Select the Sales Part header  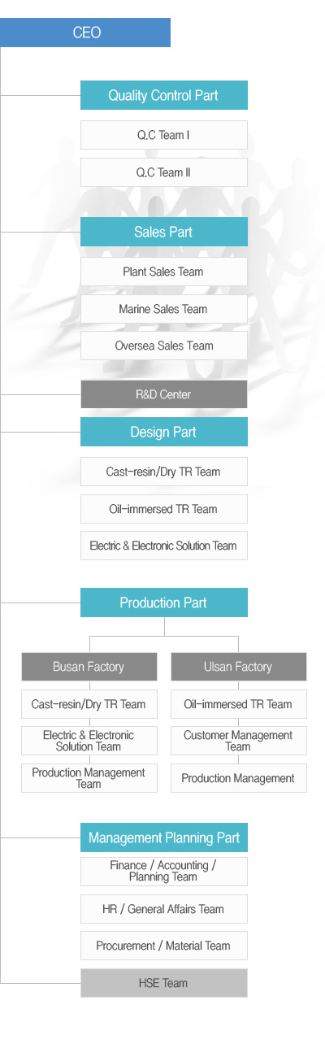point(163,232)
